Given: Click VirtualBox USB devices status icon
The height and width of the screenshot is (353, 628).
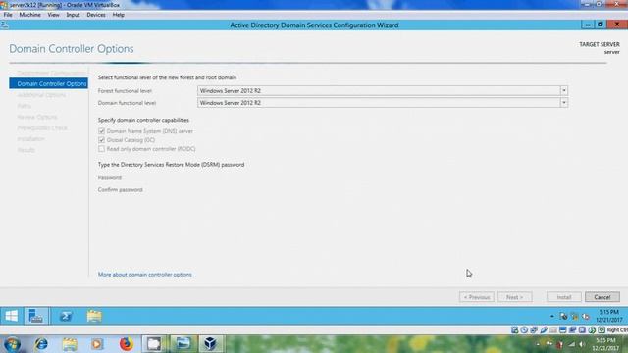Looking at the screenshot, I should click(x=544, y=330).
